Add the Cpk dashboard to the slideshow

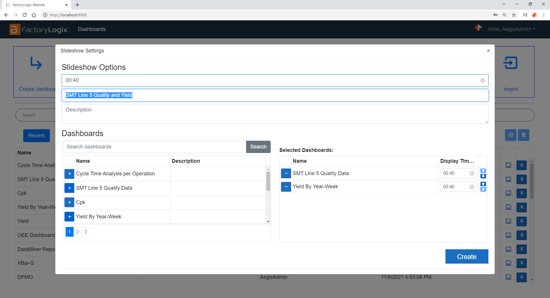point(69,202)
